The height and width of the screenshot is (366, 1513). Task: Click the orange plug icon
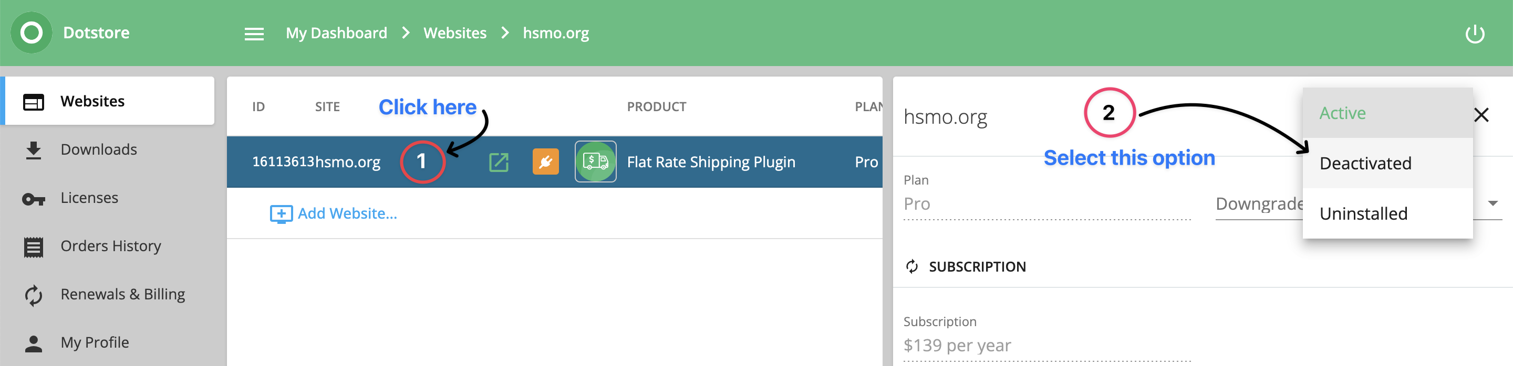(546, 162)
